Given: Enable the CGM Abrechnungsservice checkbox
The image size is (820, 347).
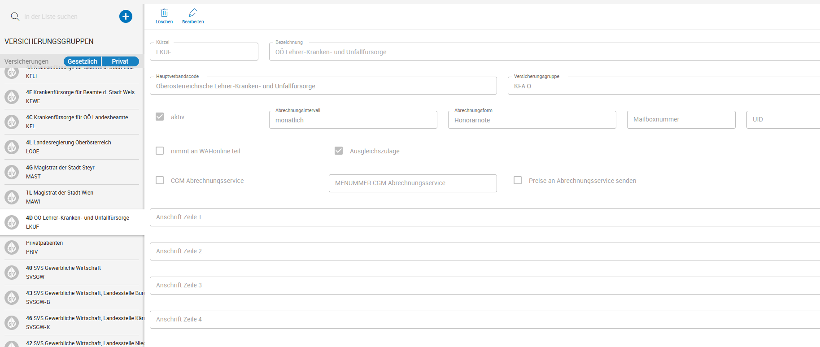Looking at the screenshot, I should coord(160,180).
